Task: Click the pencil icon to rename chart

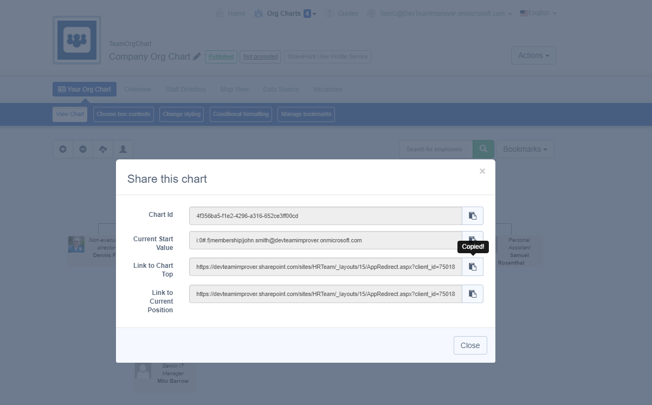Action: tap(197, 56)
